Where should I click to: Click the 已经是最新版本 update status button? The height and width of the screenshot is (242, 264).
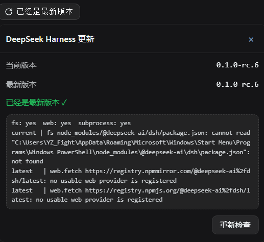tap(39, 12)
